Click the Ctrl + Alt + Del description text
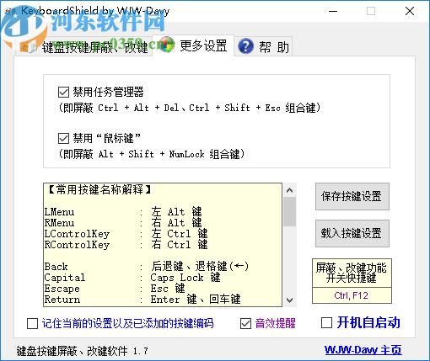This screenshot has width=430, height=361. coord(190,108)
